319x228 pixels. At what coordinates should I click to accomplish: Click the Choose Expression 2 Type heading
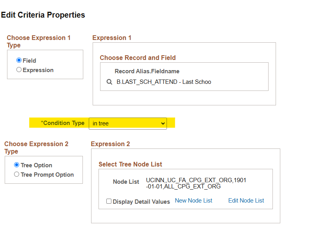click(x=36, y=147)
